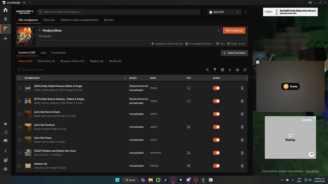Check the box for Farm & Charm

(x=19, y=114)
